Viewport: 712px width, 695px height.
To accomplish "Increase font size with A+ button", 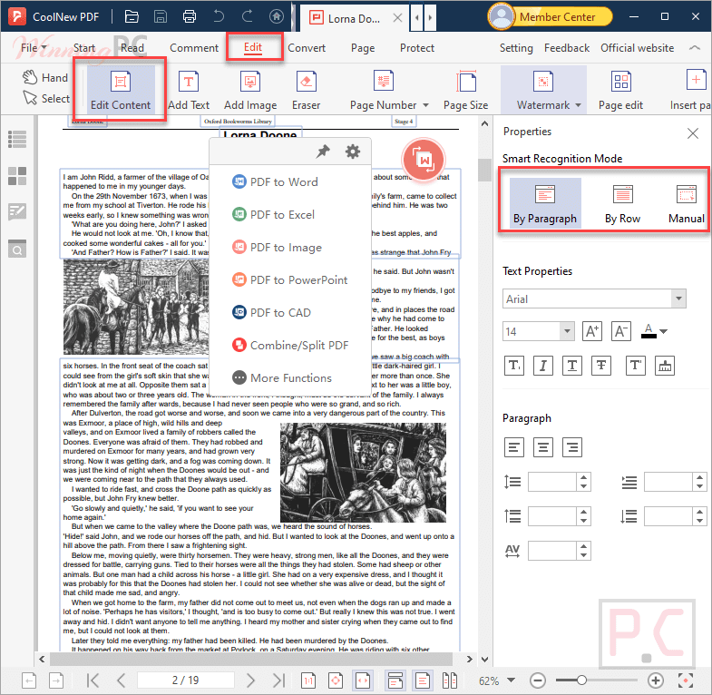I will (592, 331).
